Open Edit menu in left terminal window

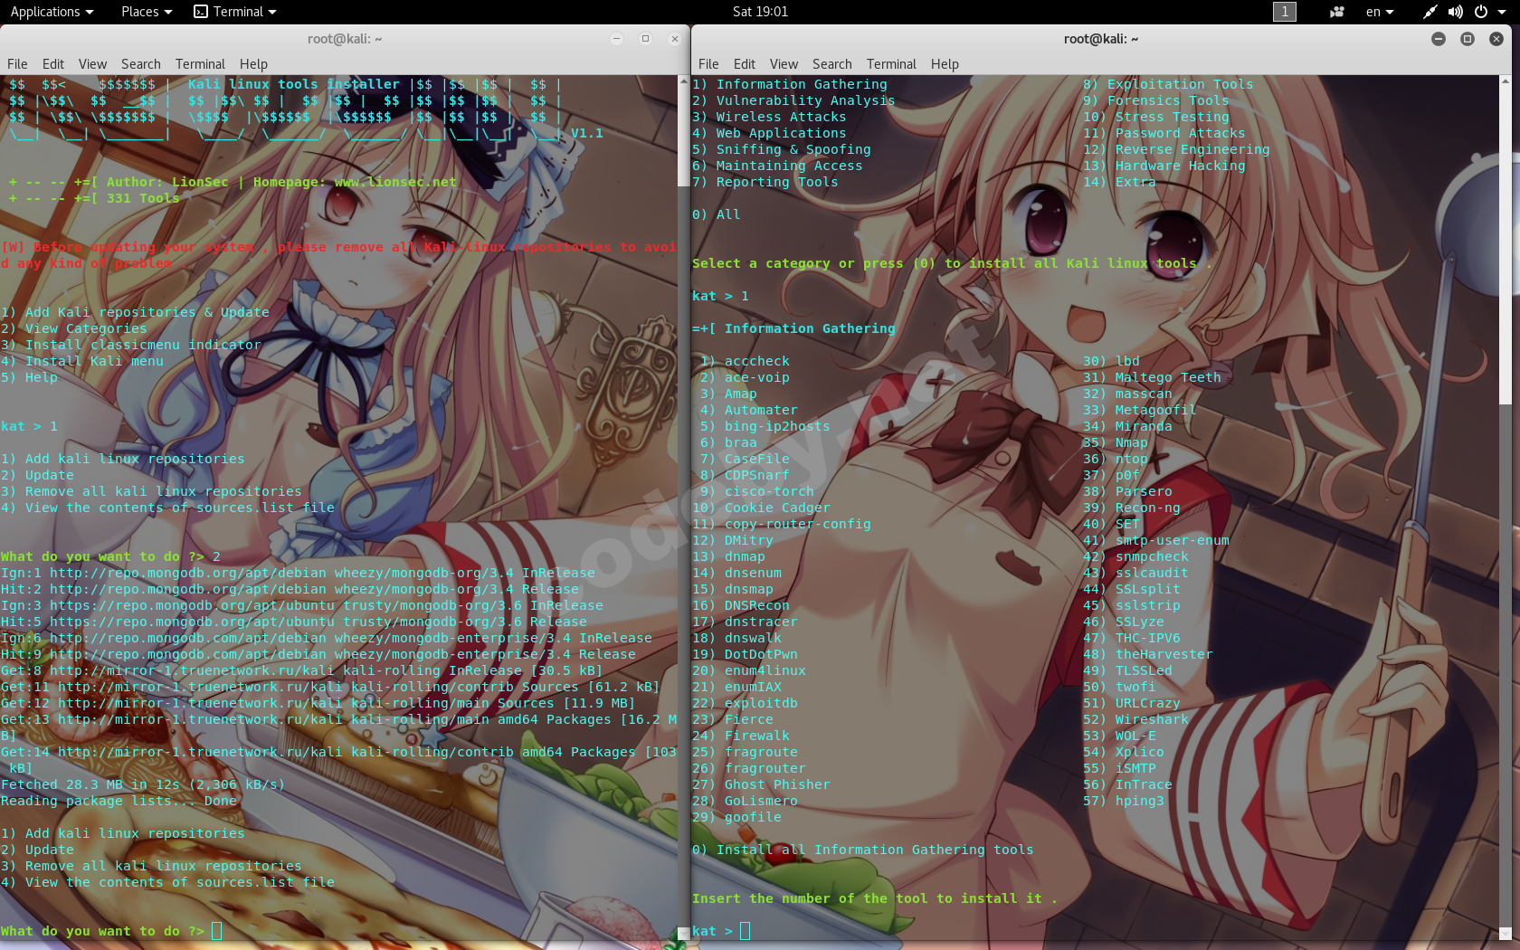(53, 64)
